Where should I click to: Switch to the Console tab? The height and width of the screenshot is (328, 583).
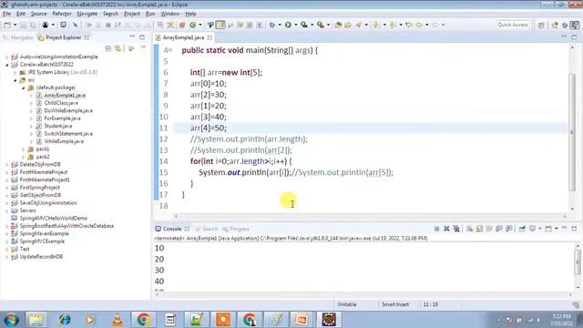[x=172, y=229]
